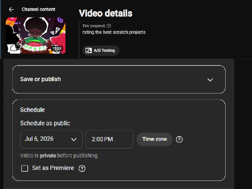Viewport: 252px width, 189px height.
Task: Open the A/B Testing button
Action: pos(101,50)
